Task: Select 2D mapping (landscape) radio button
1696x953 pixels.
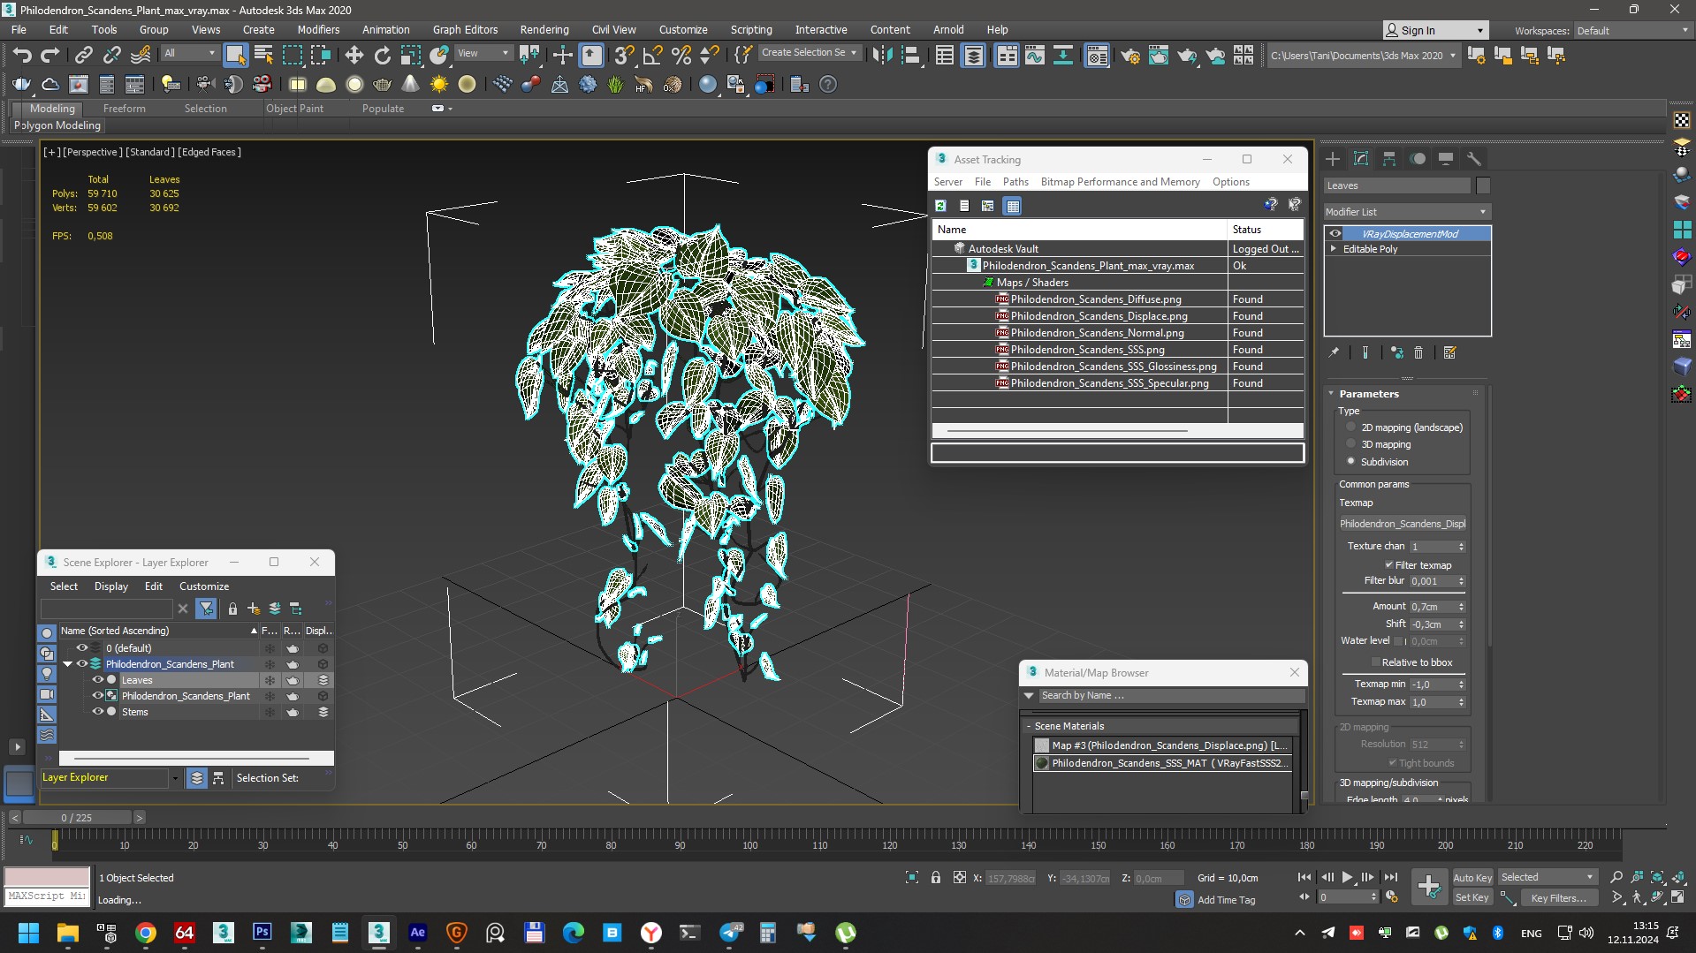Action: (1350, 427)
